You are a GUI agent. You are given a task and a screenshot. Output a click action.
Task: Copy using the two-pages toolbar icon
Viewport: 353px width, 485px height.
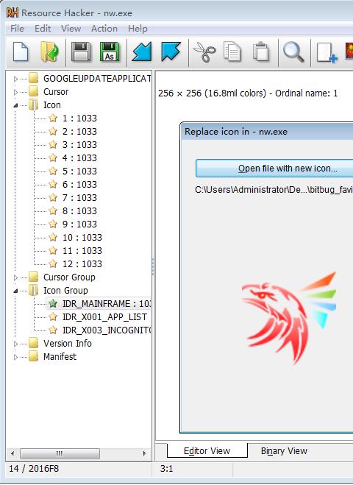232,52
